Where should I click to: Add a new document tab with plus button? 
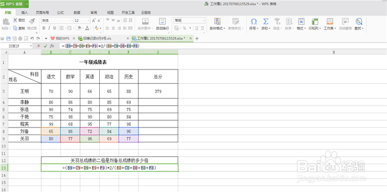[x=197, y=39]
